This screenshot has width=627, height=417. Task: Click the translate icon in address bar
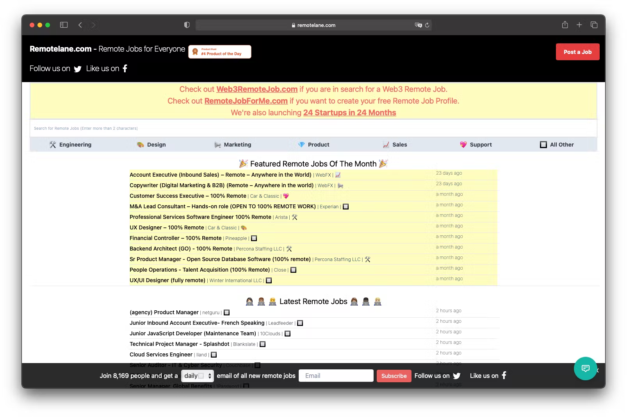(418, 25)
